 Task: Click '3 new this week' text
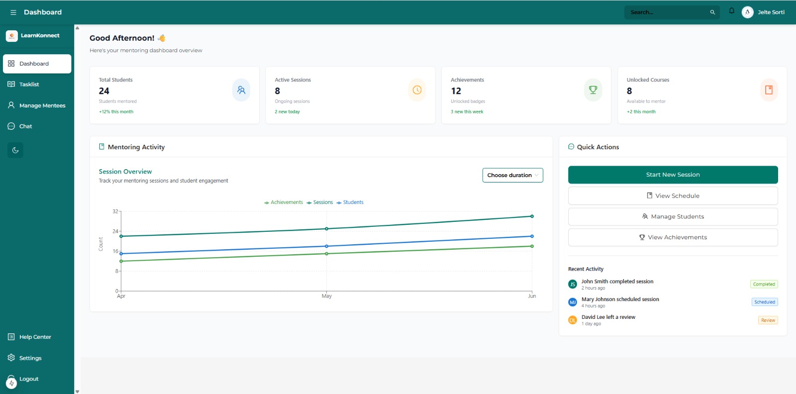click(x=467, y=112)
